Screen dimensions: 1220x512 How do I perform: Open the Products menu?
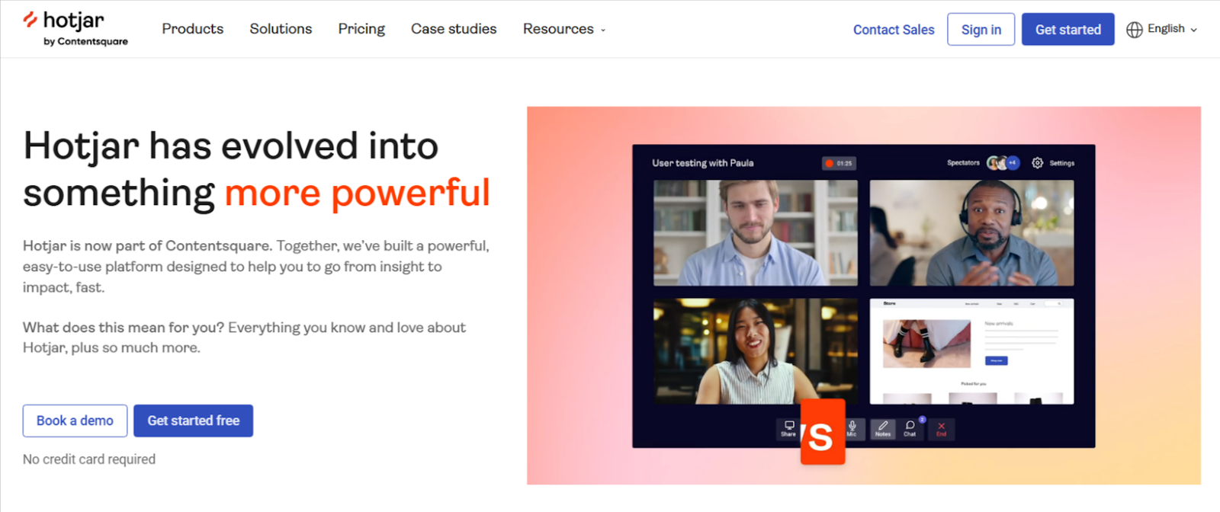point(193,29)
